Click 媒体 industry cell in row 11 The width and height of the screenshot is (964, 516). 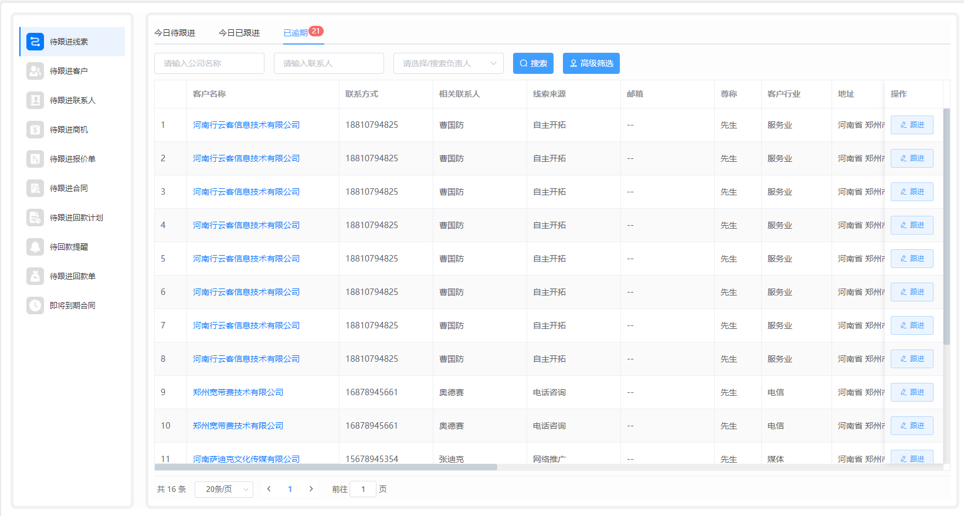pos(776,459)
